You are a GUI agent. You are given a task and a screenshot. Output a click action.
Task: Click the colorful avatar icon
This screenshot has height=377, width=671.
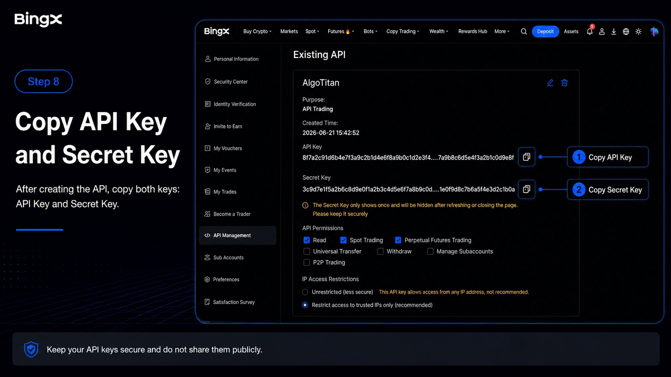(x=655, y=32)
